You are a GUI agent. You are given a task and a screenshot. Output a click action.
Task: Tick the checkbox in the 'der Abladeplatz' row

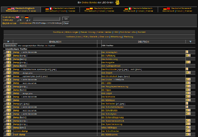pyautogui.click(x=5, y=52)
